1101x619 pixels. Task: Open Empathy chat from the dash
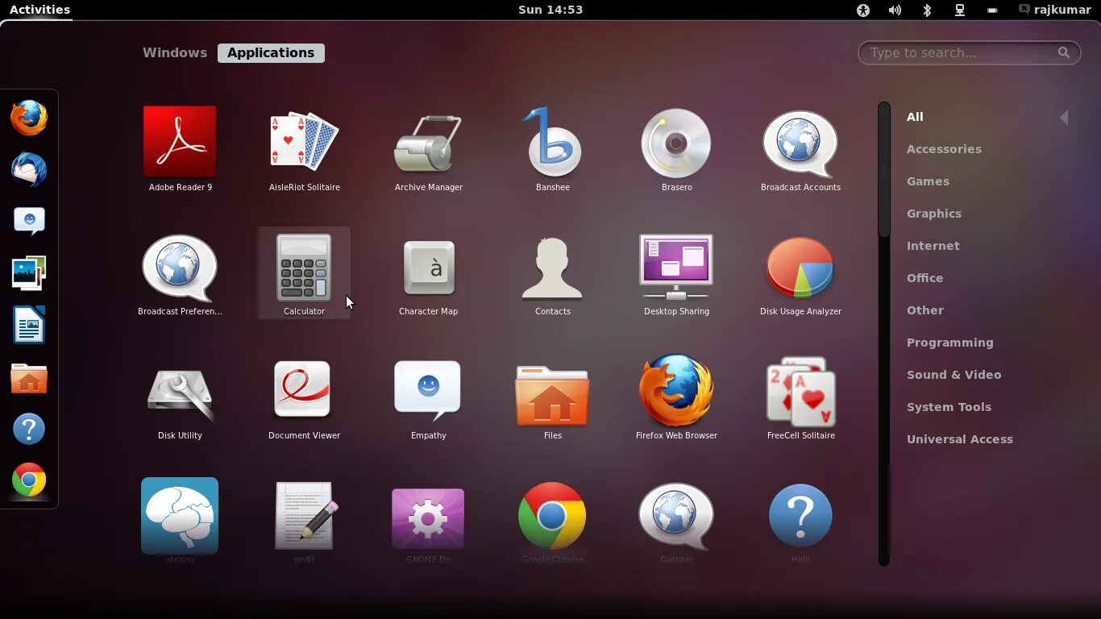coord(29,221)
